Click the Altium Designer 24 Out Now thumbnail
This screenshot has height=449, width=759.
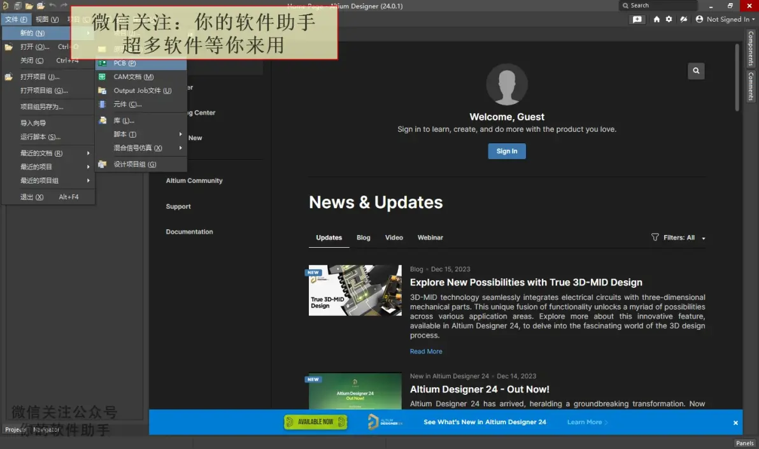point(355,391)
